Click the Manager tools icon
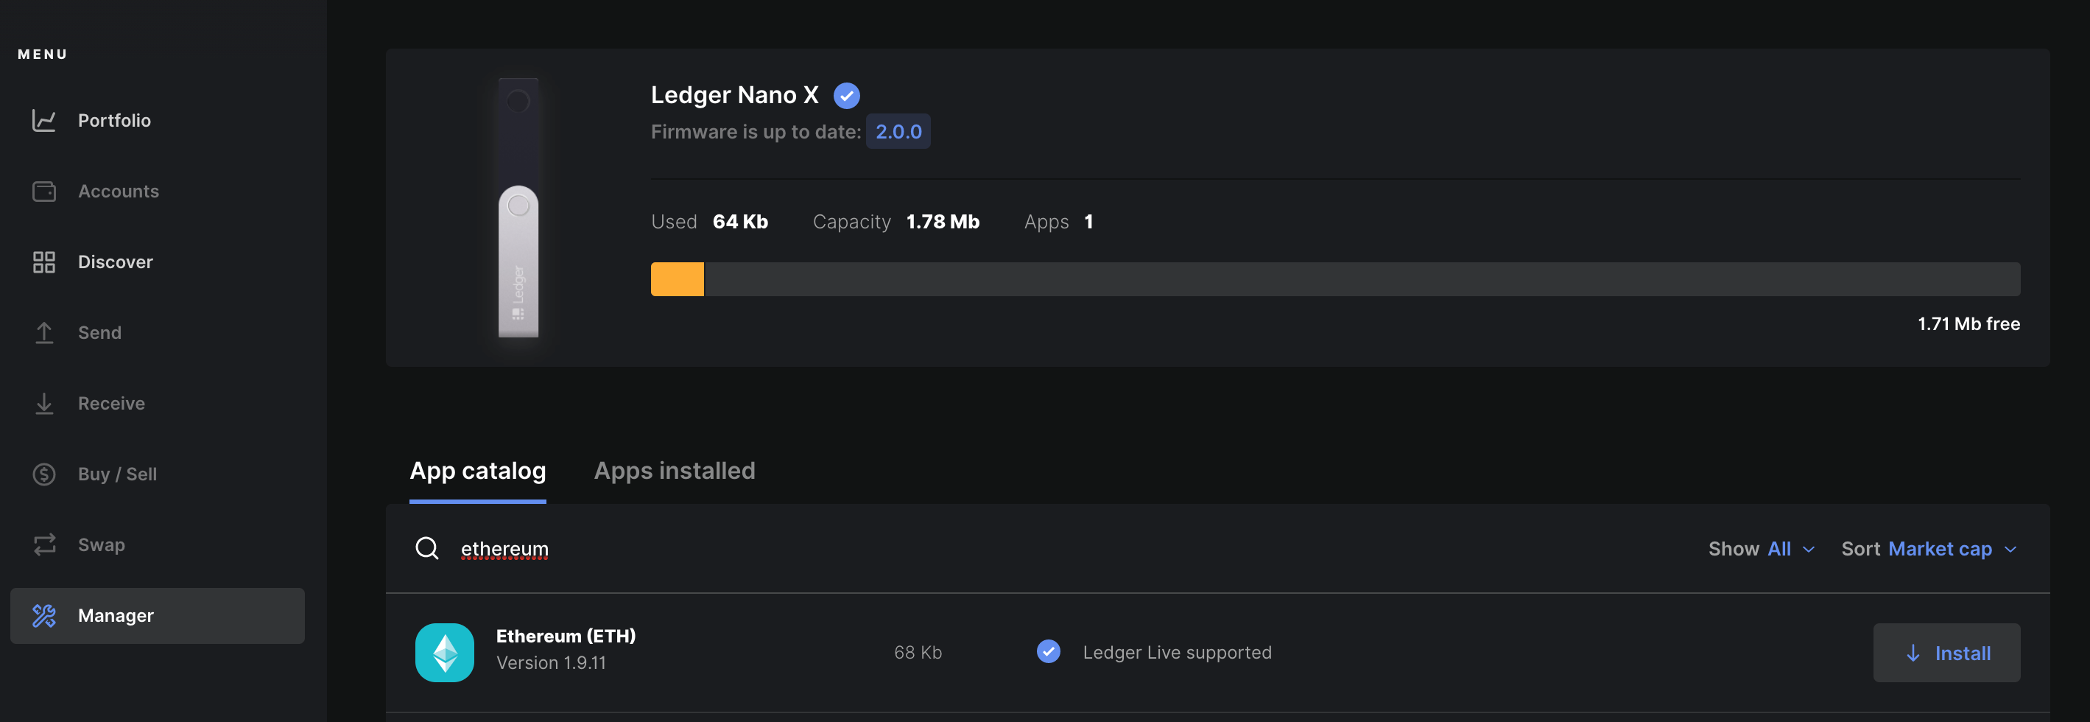The image size is (2090, 722). pyautogui.click(x=43, y=616)
